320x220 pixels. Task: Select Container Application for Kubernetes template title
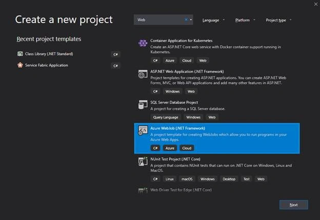point(181,41)
